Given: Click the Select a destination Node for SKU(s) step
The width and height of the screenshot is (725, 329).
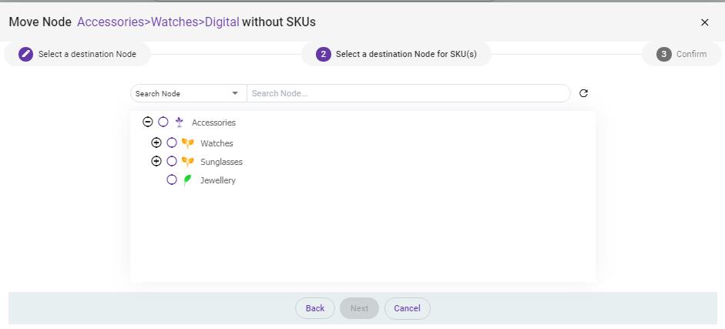Looking at the screenshot, I should click(396, 54).
